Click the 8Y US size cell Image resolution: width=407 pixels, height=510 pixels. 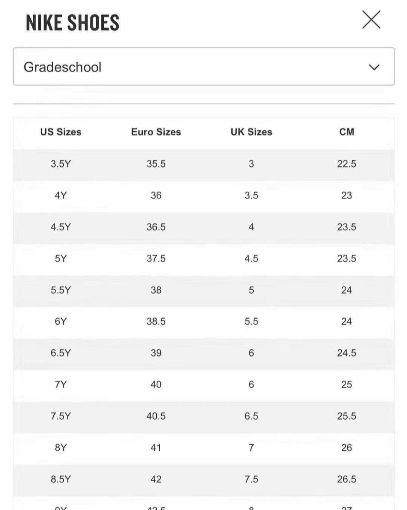click(x=61, y=448)
